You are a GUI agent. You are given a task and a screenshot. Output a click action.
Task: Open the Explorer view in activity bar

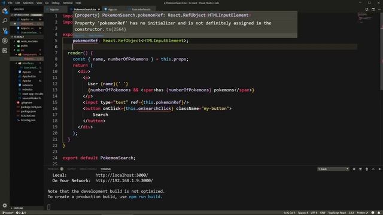5,11
